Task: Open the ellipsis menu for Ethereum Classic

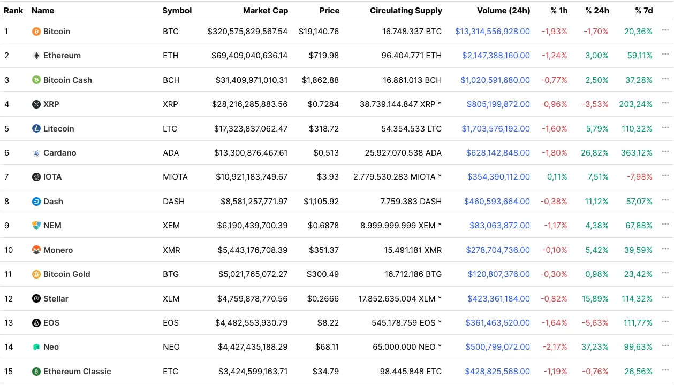Action: pos(665,370)
